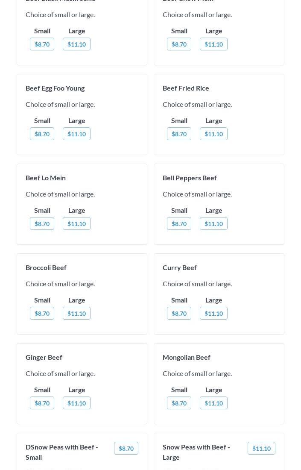Pick large Beef Fried Rice $11.10
Screen dimensions: 301x470
point(213,134)
